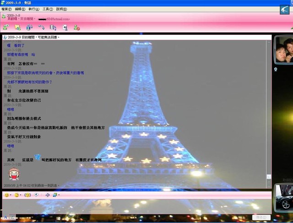The image size is (293, 223).
Task: Click the message 因為明顯你過去模式
Action: click(x=24, y=119)
